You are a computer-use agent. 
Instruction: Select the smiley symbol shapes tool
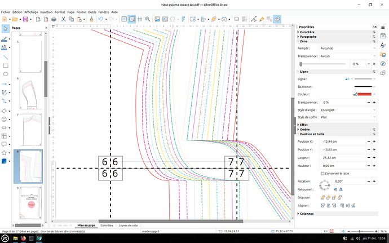pos(5,120)
